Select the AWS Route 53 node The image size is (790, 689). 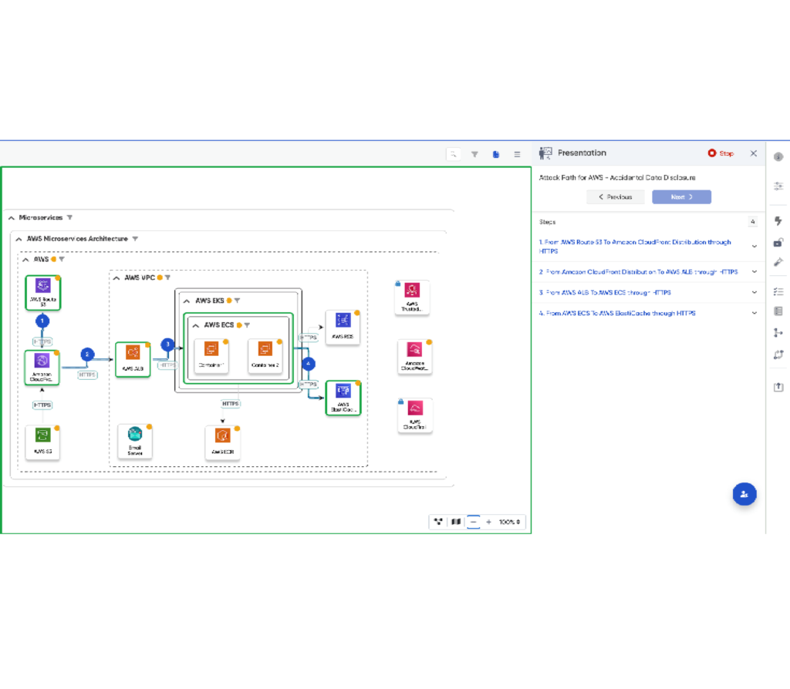coord(43,292)
